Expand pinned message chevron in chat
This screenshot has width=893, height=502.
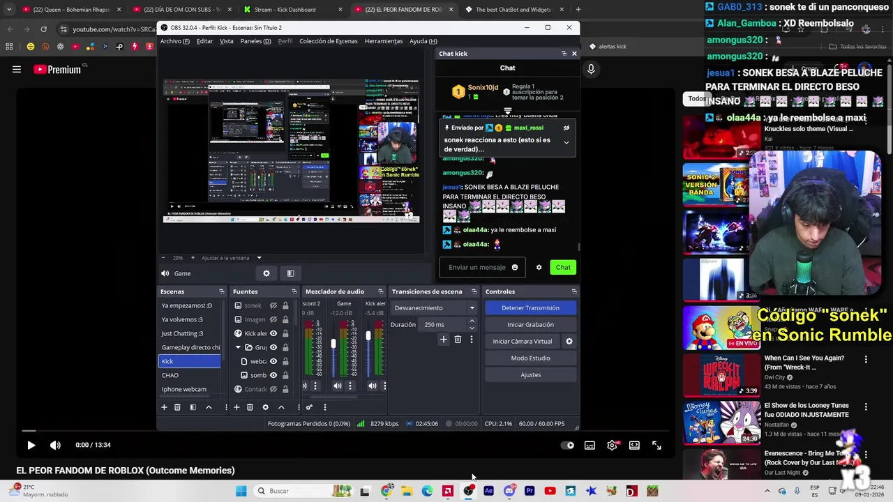point(566,142)
